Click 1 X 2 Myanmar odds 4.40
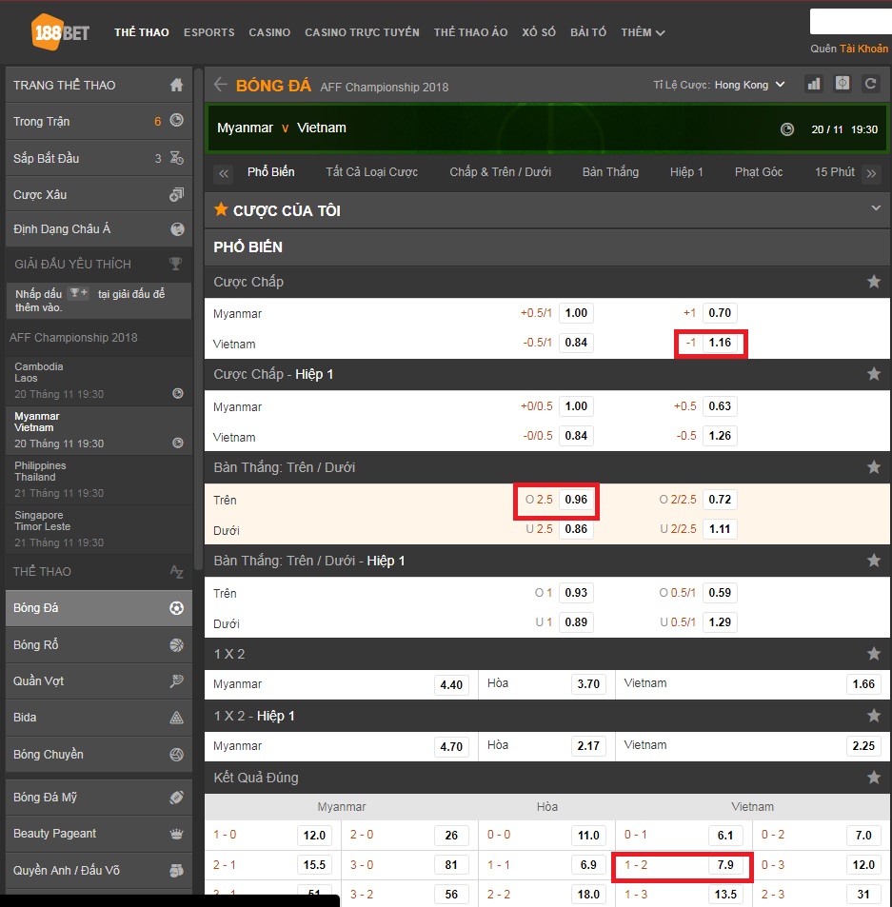 coord(451,685)
